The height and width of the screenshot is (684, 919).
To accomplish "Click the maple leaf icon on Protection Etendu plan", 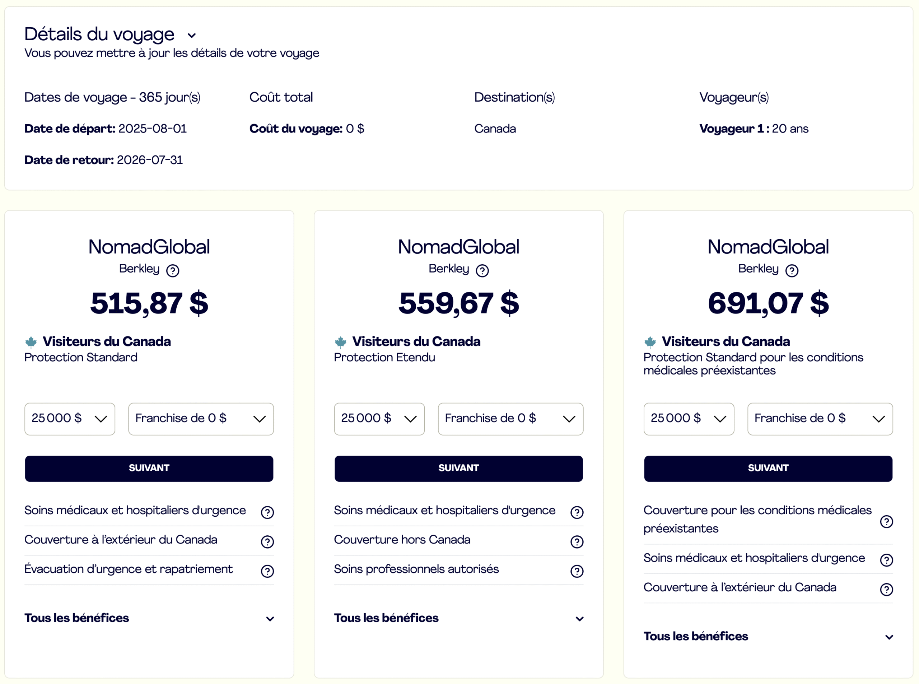I will click(x=341, y=343).
